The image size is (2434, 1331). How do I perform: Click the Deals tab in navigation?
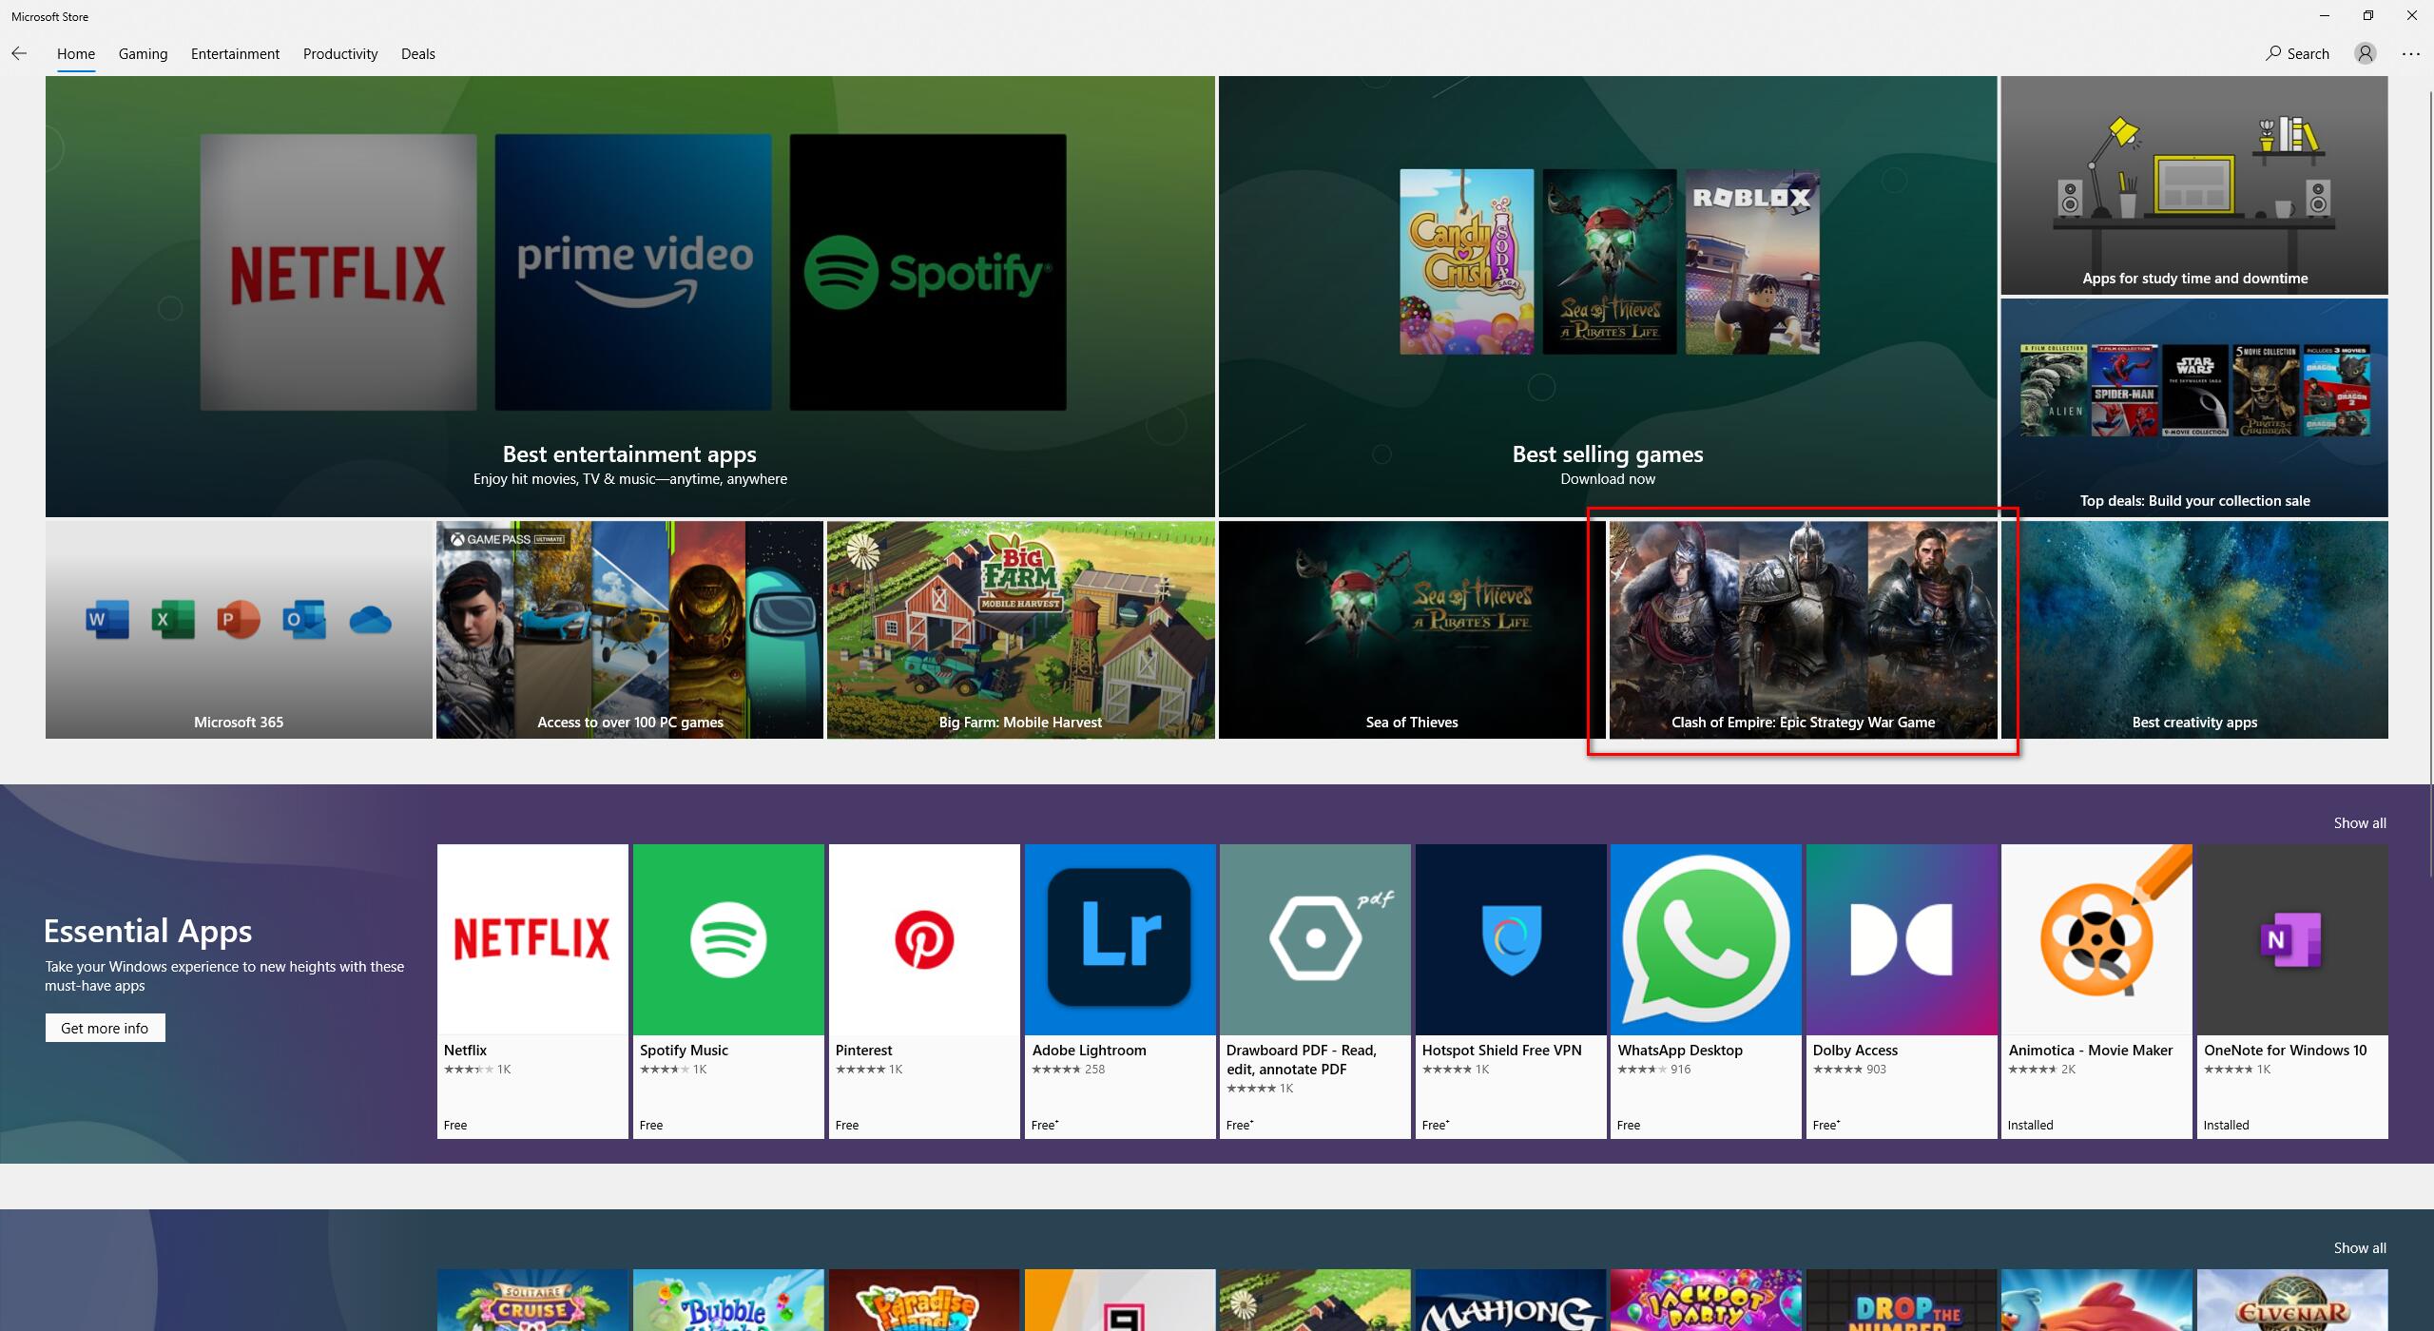coord(416,52)
